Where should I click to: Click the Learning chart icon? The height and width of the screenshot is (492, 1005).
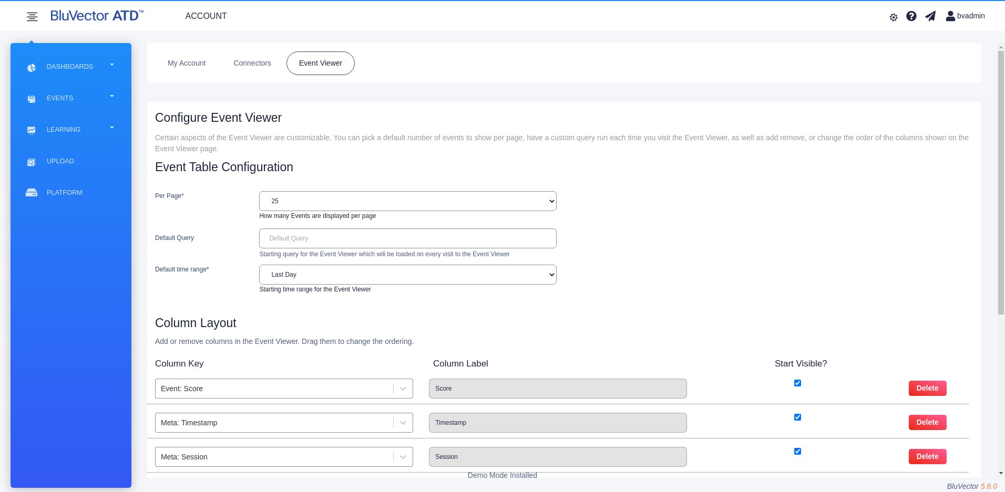pyautogui.click(x=32, y=130)
